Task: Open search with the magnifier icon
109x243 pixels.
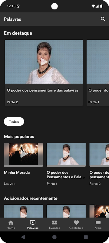Action: point(103,19)
